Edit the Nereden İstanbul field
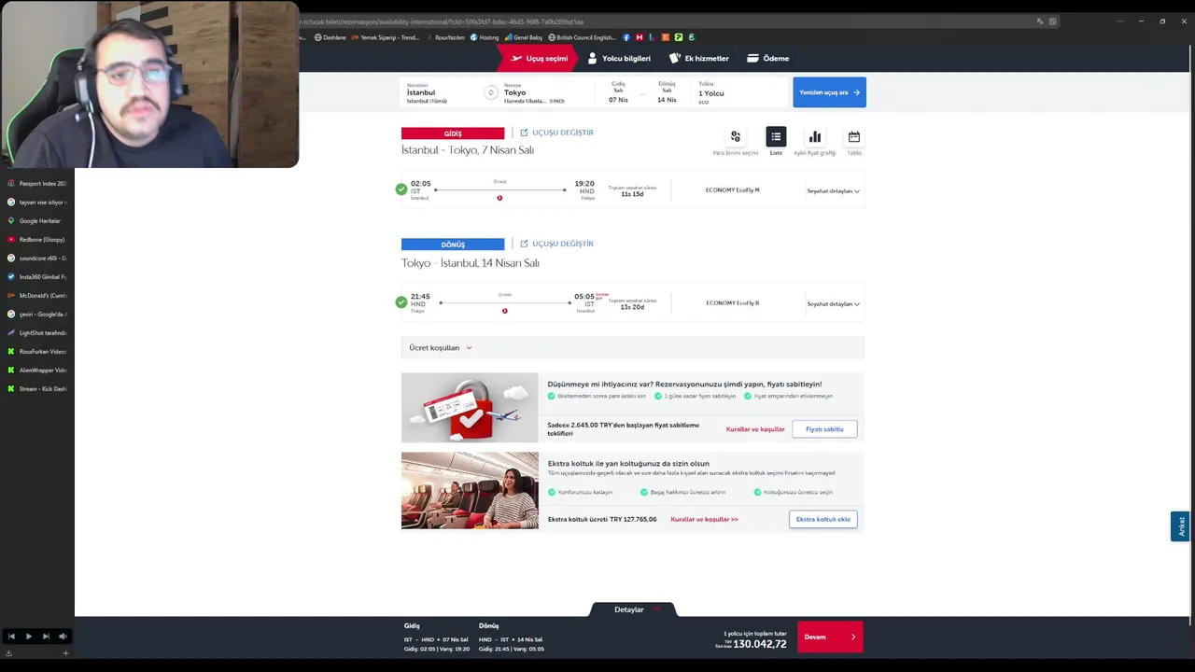The height and width of the screenshot is (672, 1195). click(x=439, y=92)
